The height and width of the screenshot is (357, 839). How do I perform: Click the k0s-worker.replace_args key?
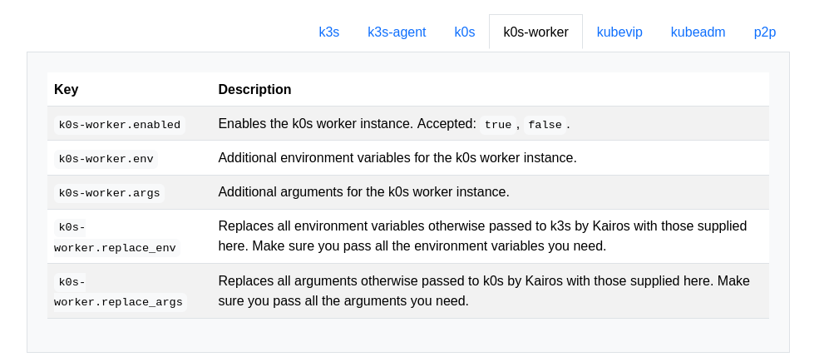click(x=118, y=291)
